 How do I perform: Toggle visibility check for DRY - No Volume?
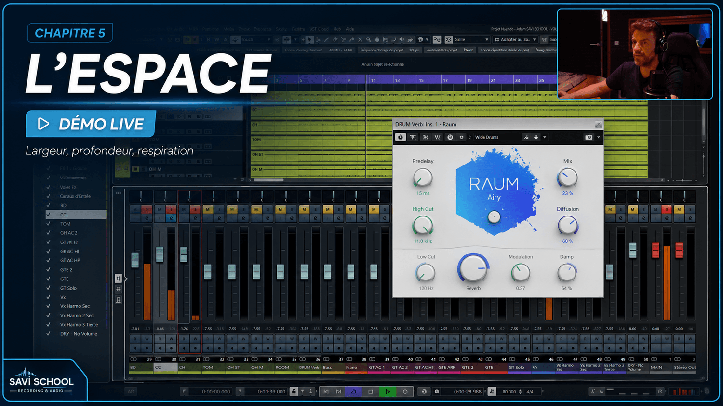48,334
